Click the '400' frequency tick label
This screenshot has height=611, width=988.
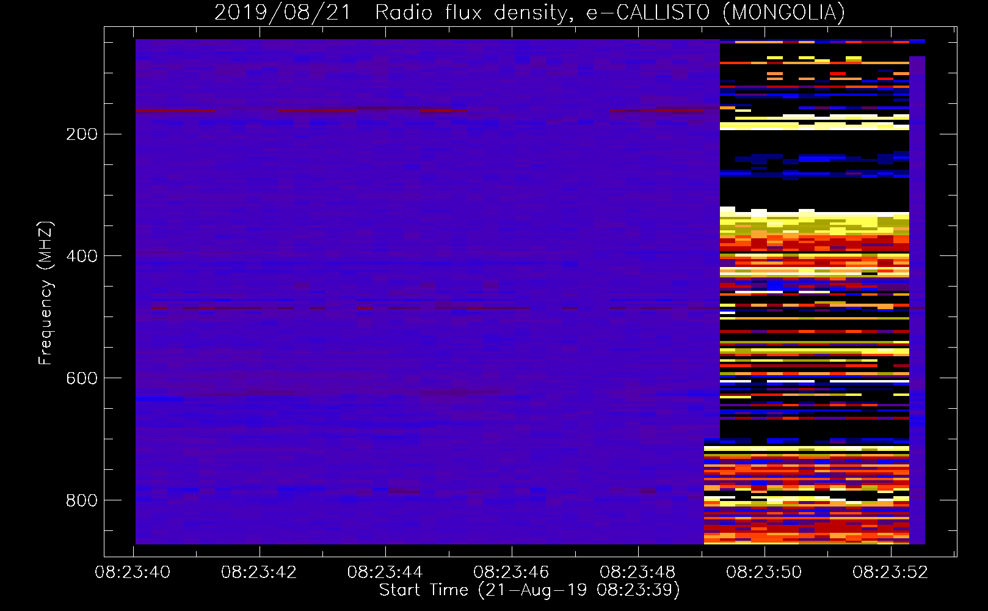click(x=82, y=257)
